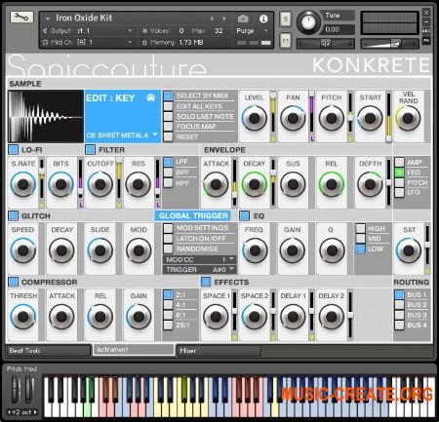Toggle the LO-FI section on/off

pyautogui.click(x=13, y=150)
